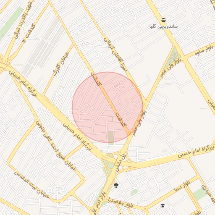The height and width of the screenshot is (215, 215).
Task: Click the green oval in پل دانش interchange
Action: (111, 166)
